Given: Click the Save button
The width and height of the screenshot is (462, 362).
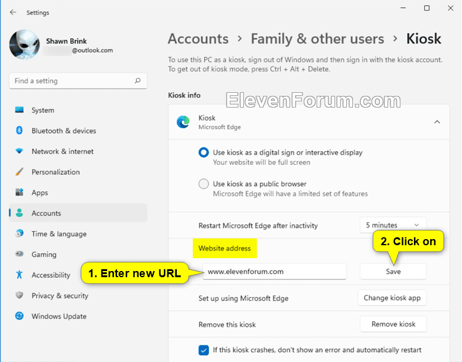Looking at the screenshot, I should [393, 272].
